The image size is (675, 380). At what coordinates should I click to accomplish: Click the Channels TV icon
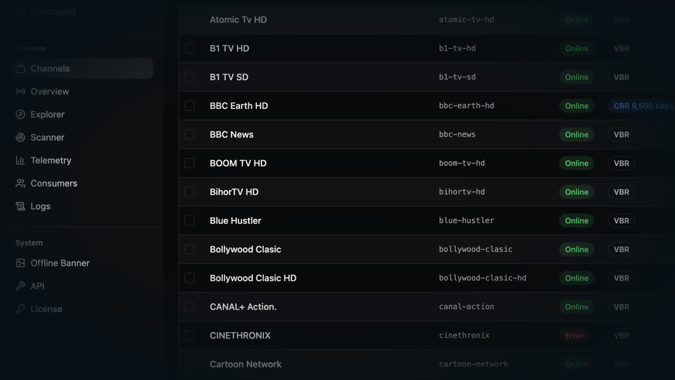coord(20,68)
